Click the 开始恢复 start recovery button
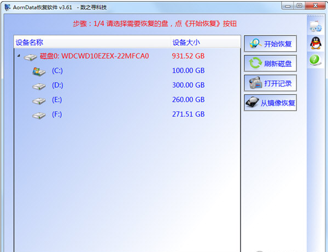 [x=270, y=44]
